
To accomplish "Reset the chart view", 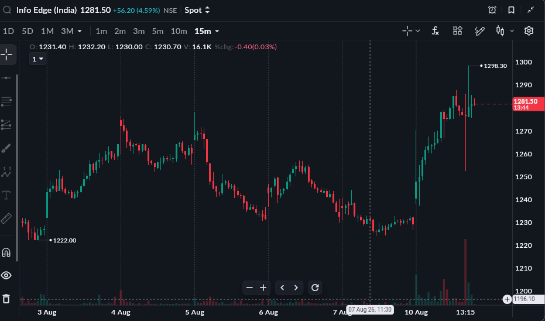I will click(315, 288).
